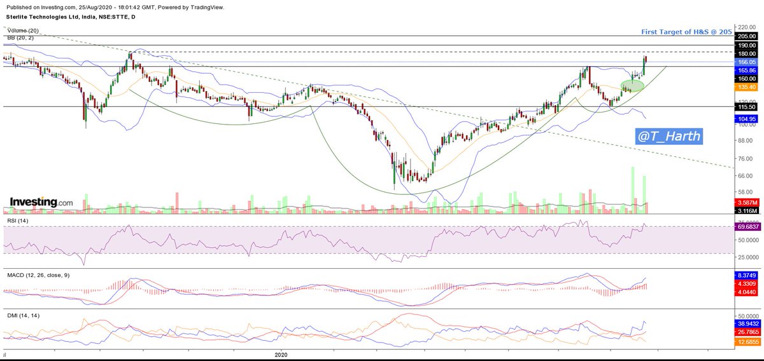The image size is (764, 361).
Task: Click the 220.00 price axis label
Action: pyautogui.click(x=746, y=27)
